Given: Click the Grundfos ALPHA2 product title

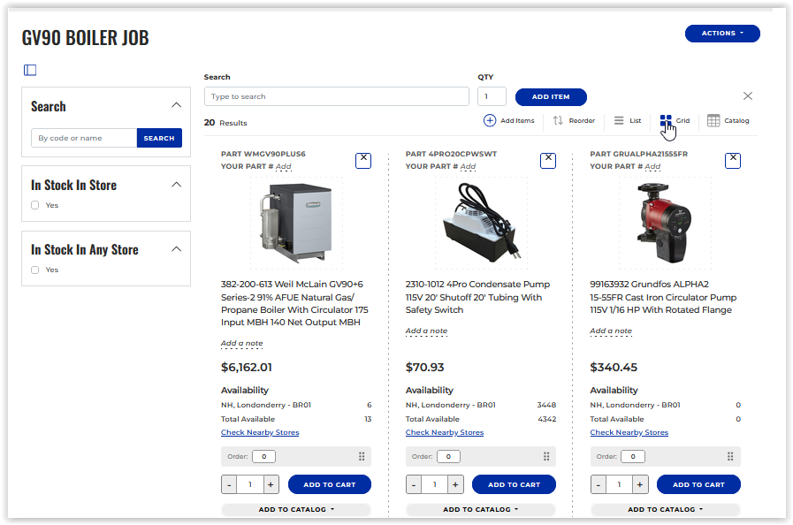Looking at the screenshot, I should point(663,297).
